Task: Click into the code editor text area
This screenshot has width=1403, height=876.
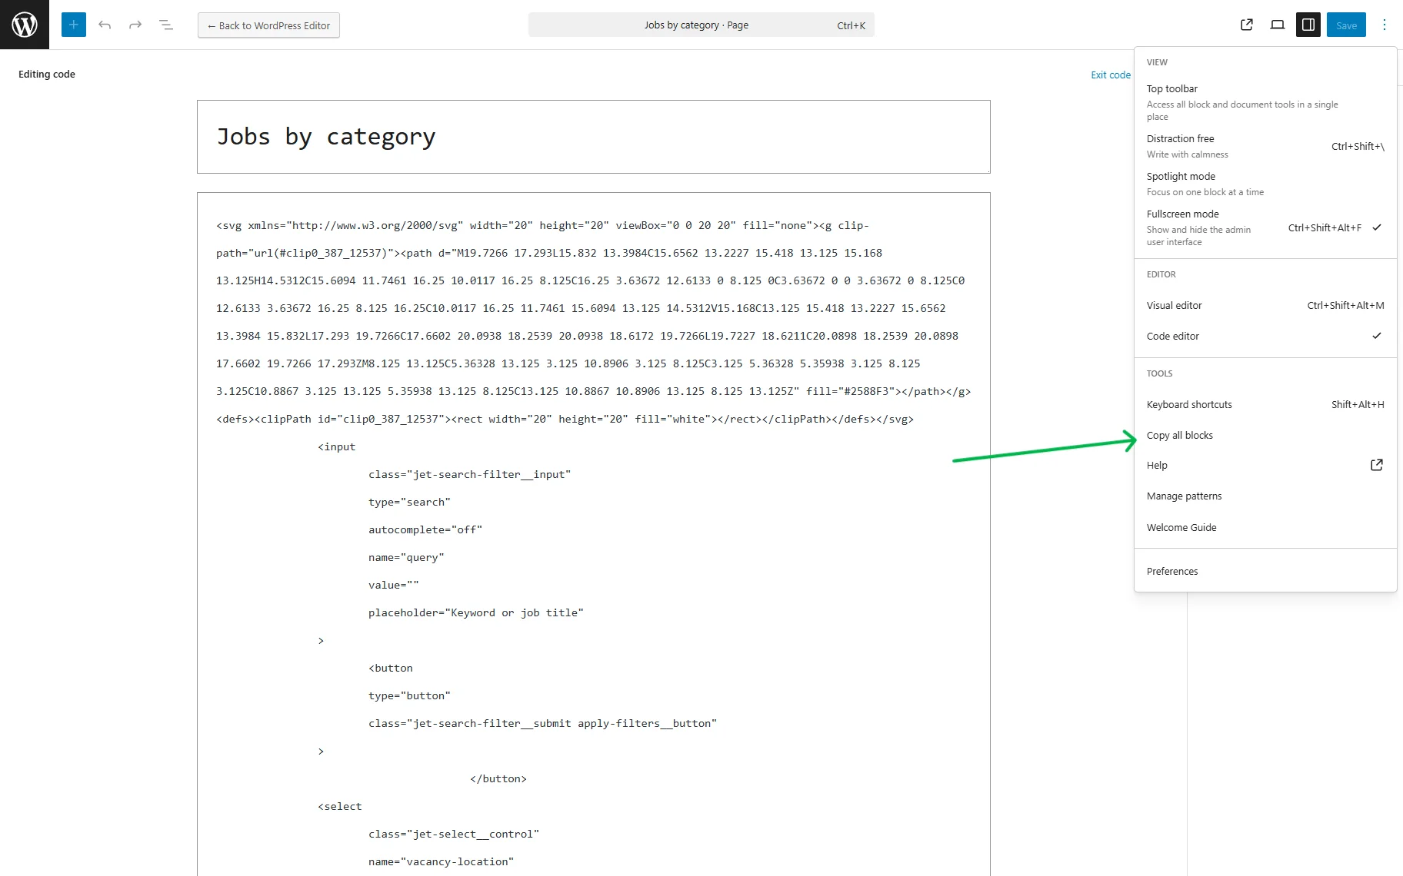Action: click(x=594, y=534)
